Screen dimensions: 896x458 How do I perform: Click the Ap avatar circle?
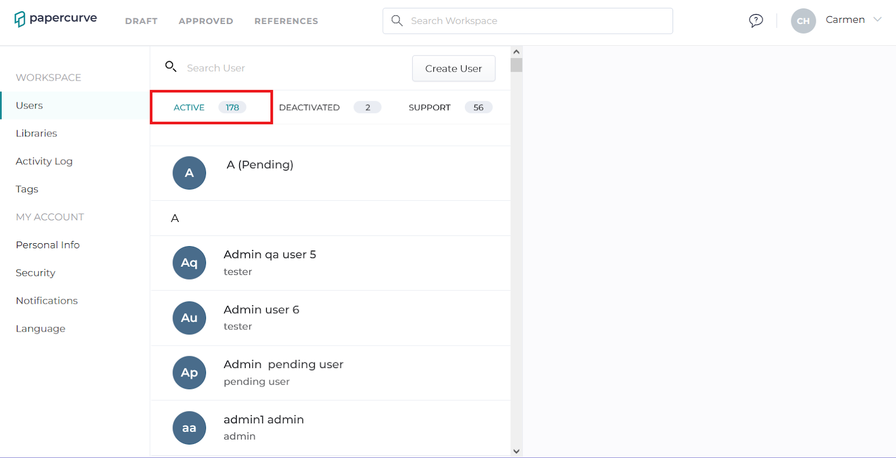tap(189, 372)
